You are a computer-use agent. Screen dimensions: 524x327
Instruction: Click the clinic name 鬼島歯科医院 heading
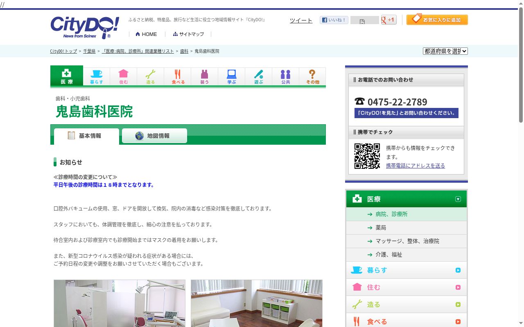94,112
